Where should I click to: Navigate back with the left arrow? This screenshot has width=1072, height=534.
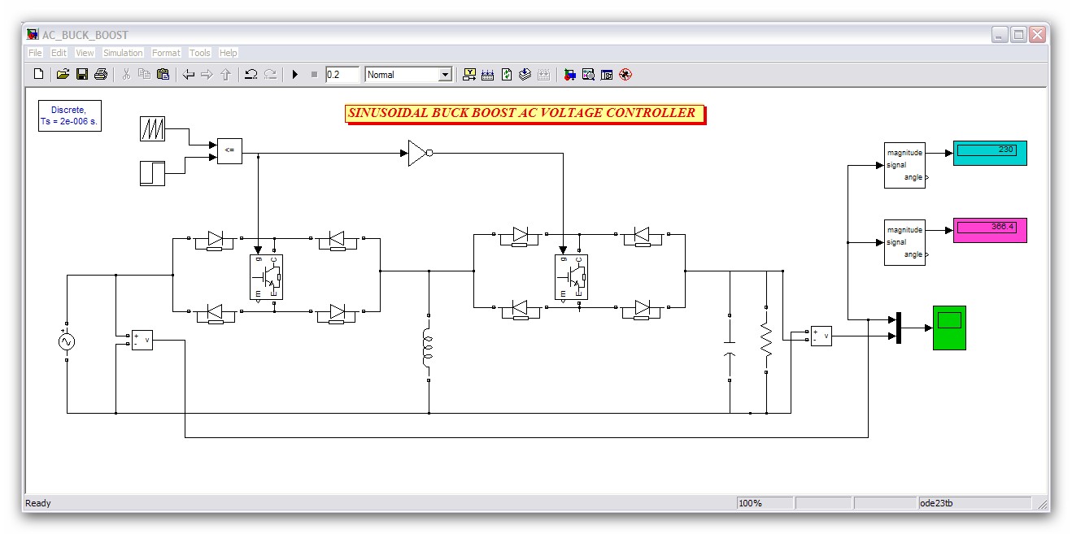[189, 75]
